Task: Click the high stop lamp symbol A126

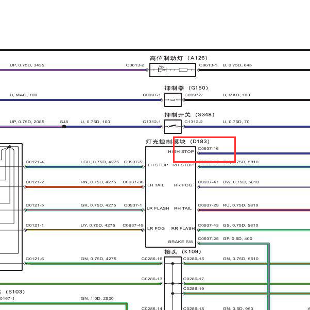Action: tap(173, 70)
